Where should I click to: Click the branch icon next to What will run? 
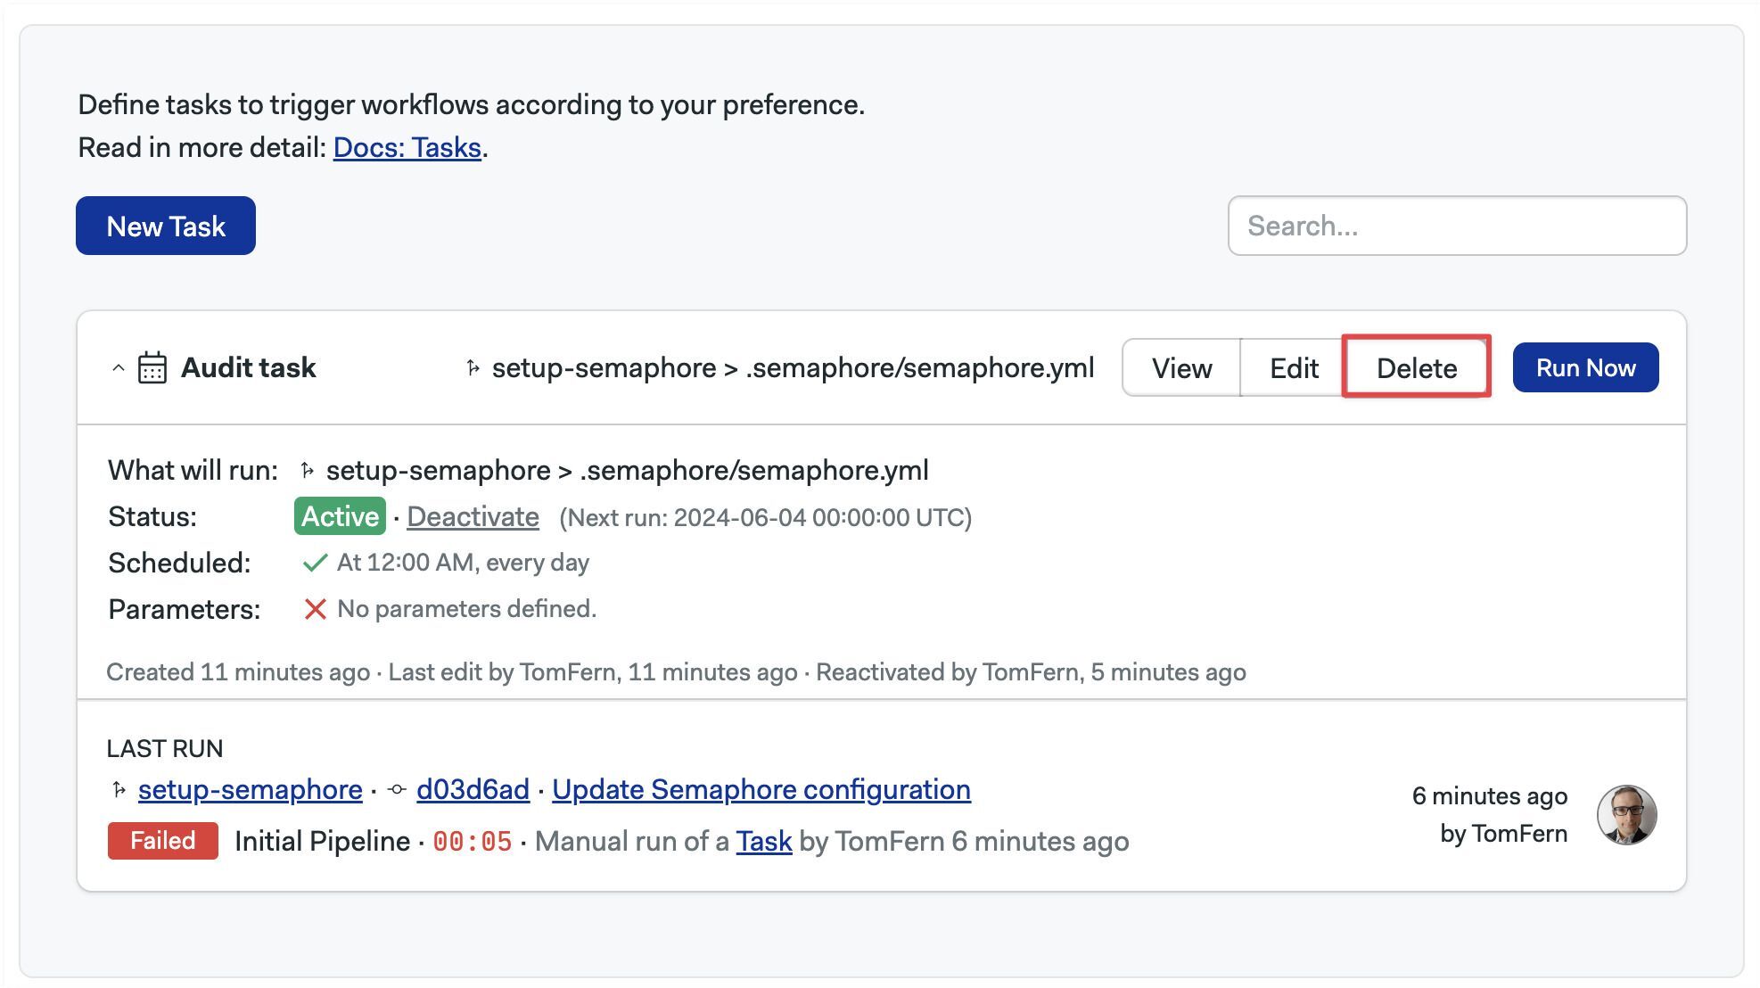[308, 470]
